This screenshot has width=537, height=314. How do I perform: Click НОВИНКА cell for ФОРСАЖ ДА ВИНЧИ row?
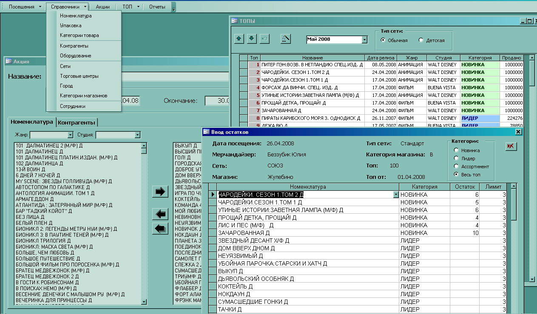480,88
